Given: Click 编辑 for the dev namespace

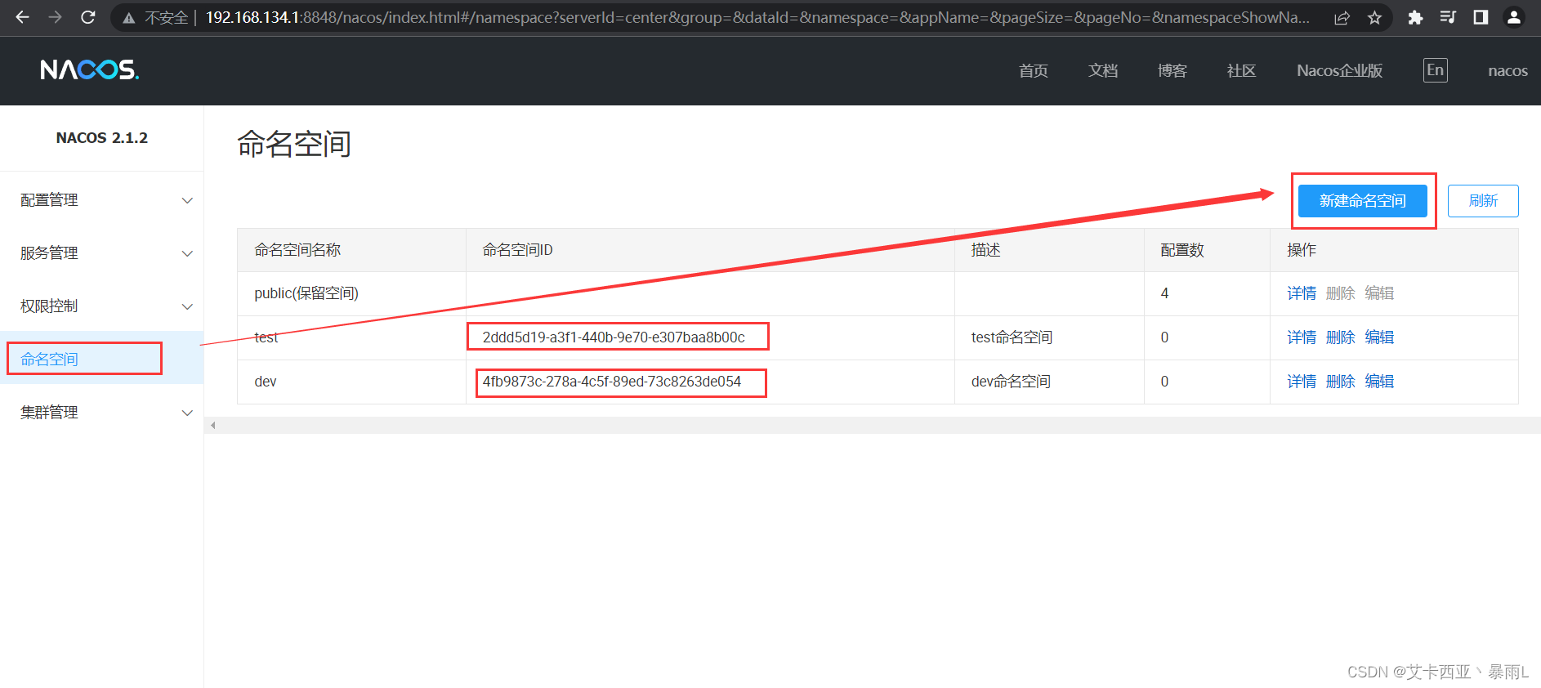Looking at the screenshot, I should click(x=1379, y=382).
